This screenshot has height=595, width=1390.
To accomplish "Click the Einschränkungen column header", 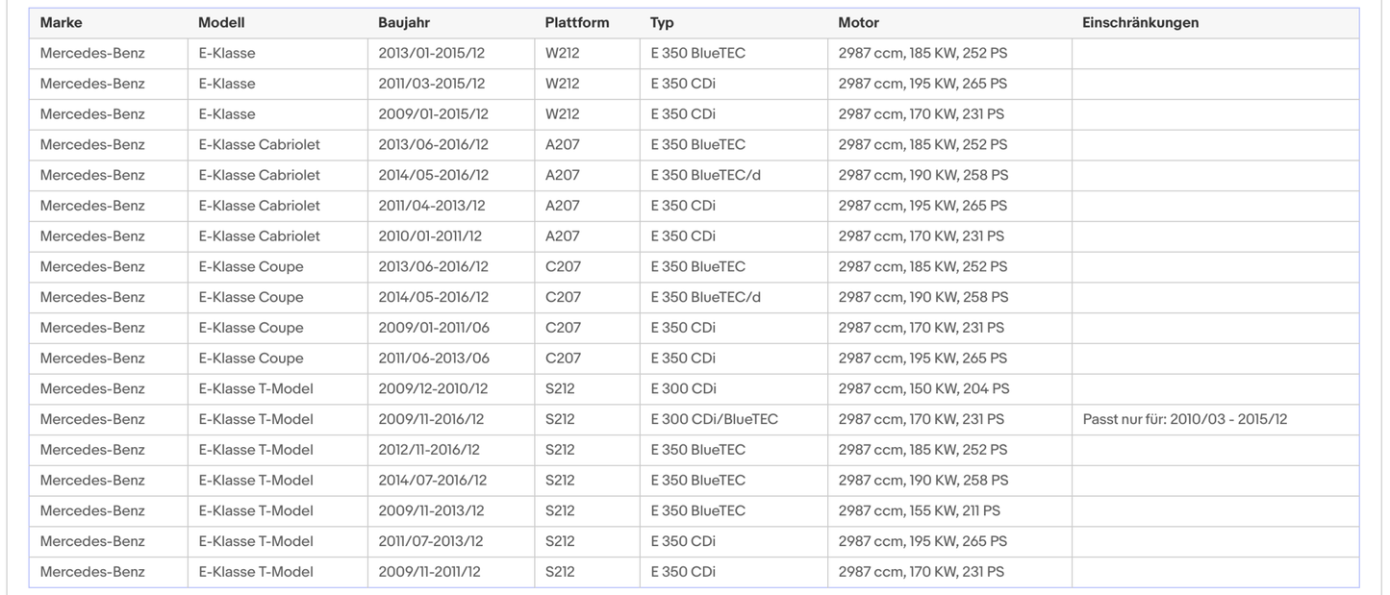I will tap(1140, 23).
